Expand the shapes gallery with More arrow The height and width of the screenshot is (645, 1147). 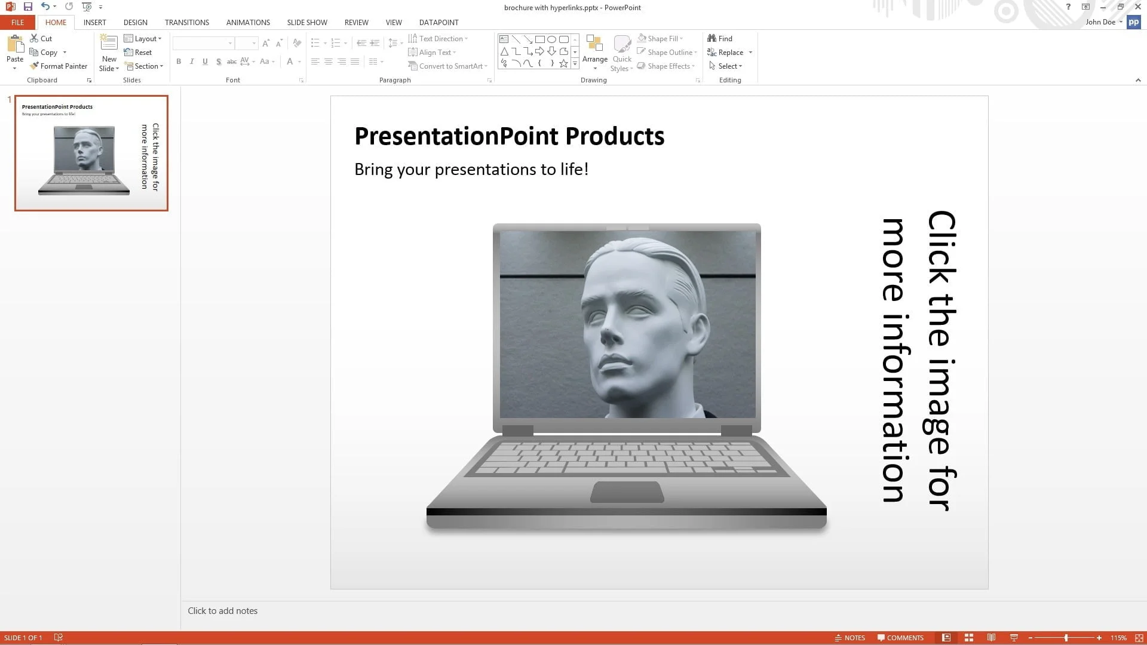point(575,64)
